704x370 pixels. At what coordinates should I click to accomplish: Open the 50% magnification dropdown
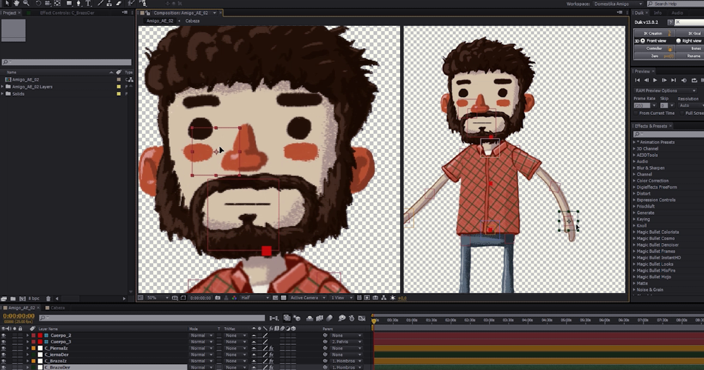[158, 298]
